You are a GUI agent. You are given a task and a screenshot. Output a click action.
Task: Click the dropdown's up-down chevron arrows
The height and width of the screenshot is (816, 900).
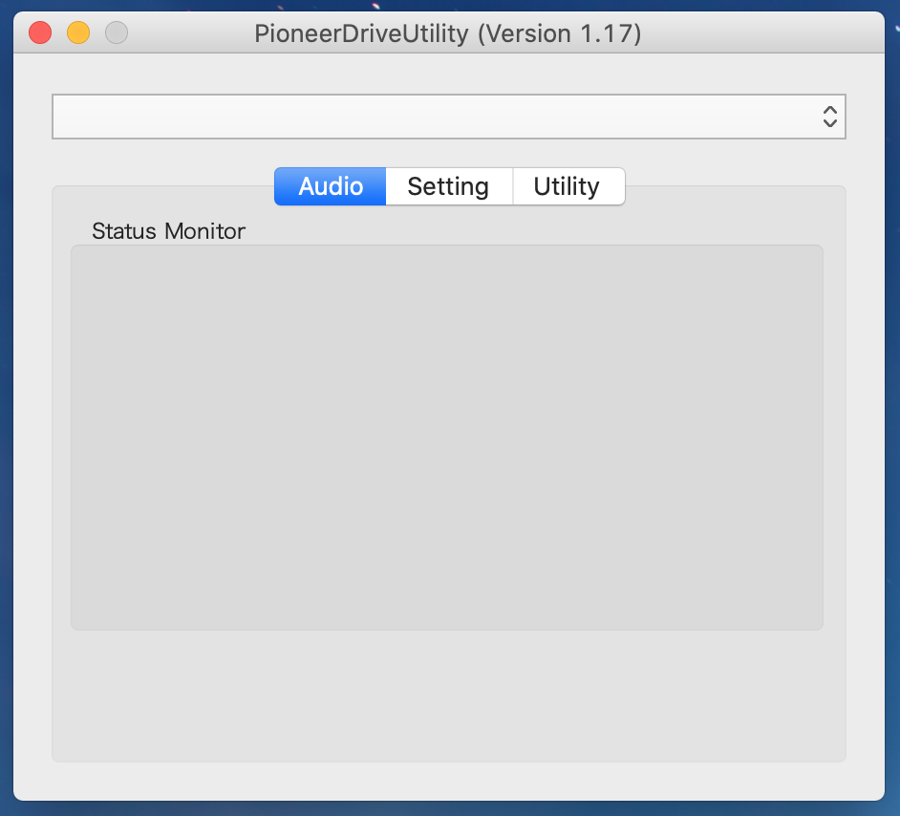pos(829,117)
